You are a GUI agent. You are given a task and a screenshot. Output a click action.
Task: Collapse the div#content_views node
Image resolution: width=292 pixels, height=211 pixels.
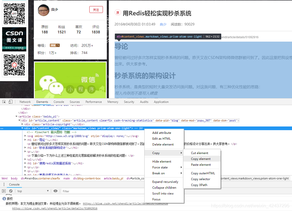point(22,128)
